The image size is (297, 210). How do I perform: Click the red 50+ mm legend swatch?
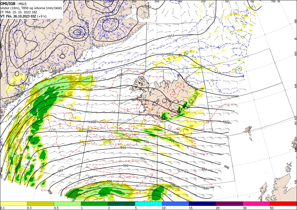point(283,203)
